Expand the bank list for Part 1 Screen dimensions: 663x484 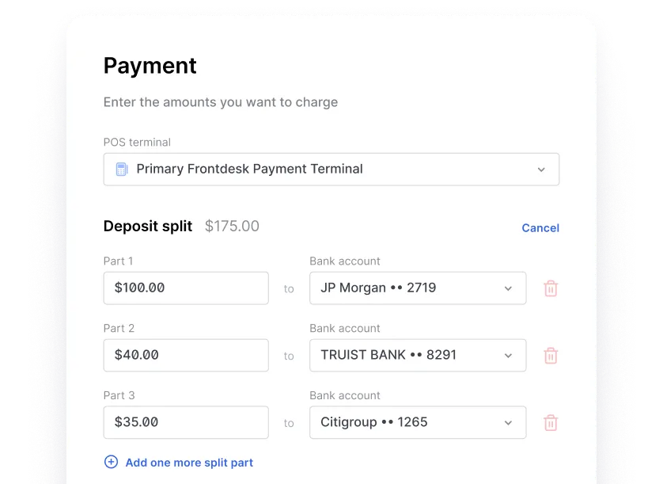[x=509, y=288]
